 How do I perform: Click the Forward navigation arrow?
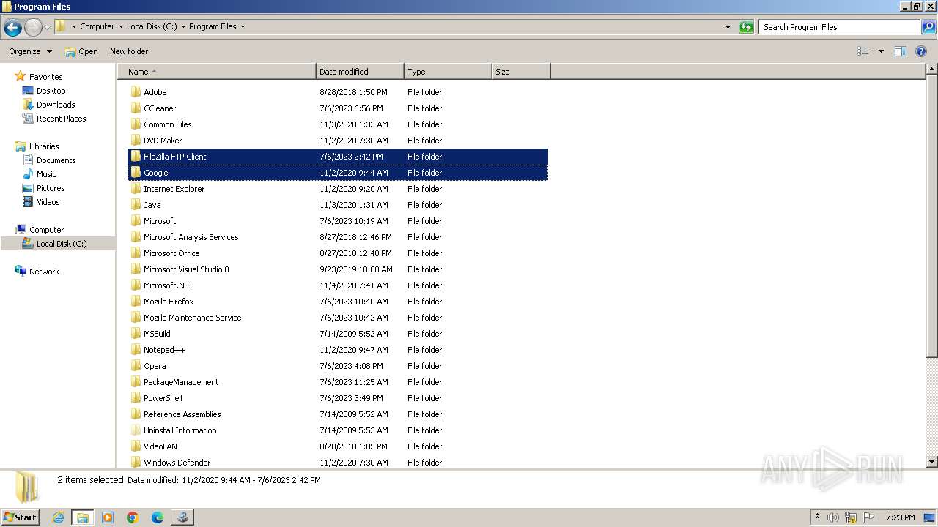click(33, 28)
